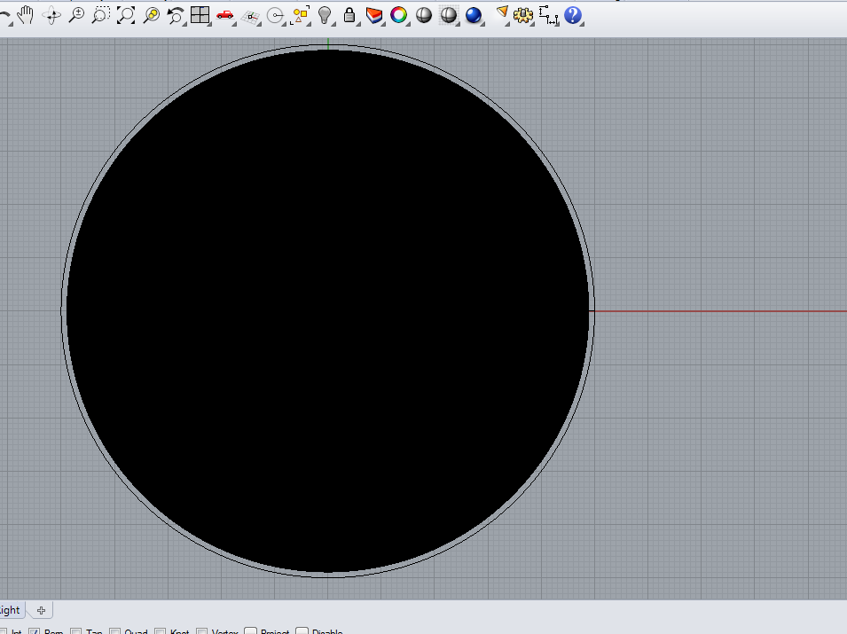Enable the Vertex osnap checkbox
The image size is (847, 634).
(201, 632)
